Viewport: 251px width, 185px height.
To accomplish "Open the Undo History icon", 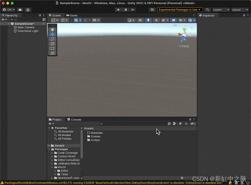I will [x=152, y=10].
